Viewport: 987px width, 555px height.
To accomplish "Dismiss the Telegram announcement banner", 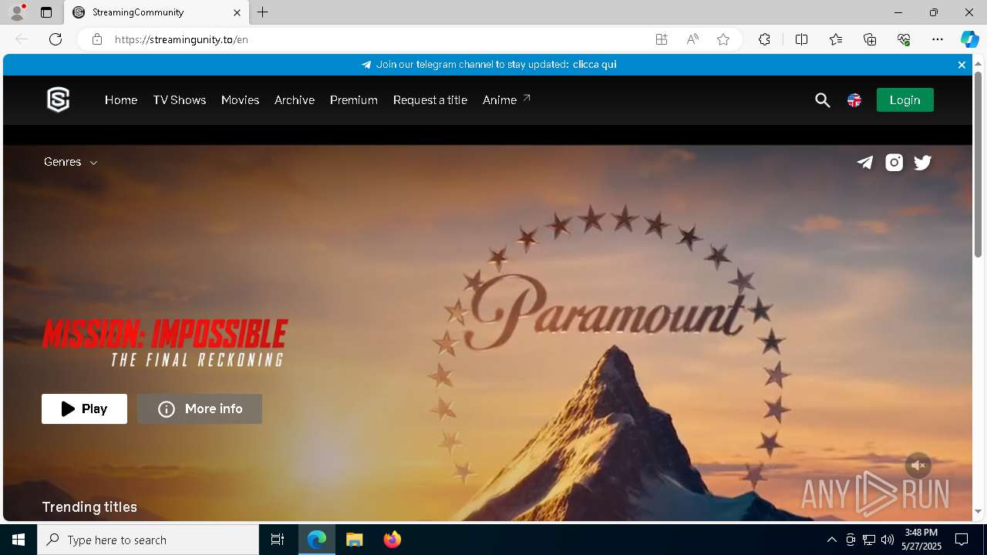I will click(962, 65).
